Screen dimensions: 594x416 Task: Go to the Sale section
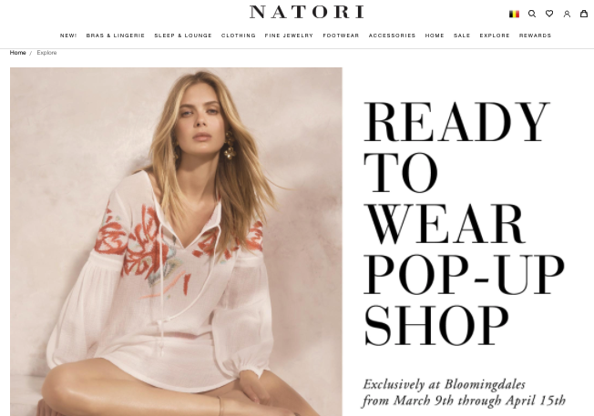[462, 36]
